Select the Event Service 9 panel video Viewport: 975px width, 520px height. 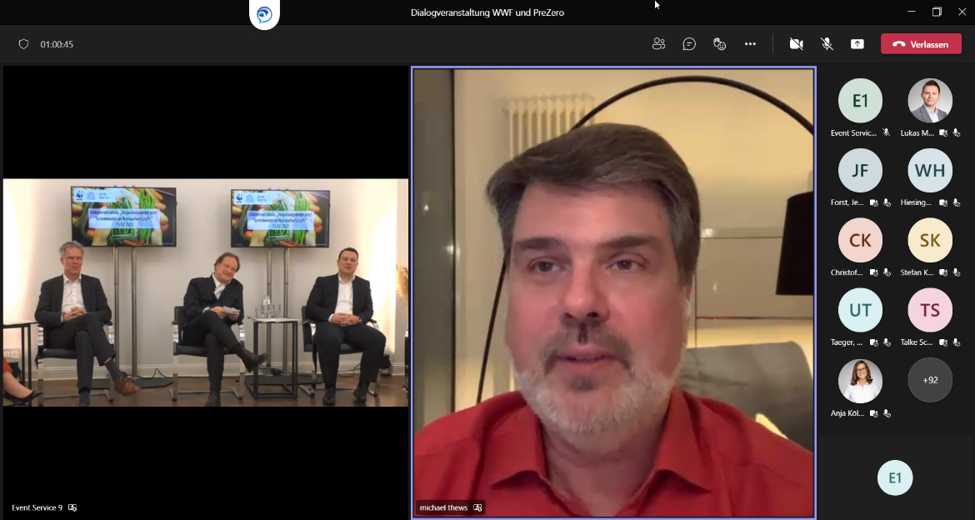pyautogui.click(x=206, y=292)
